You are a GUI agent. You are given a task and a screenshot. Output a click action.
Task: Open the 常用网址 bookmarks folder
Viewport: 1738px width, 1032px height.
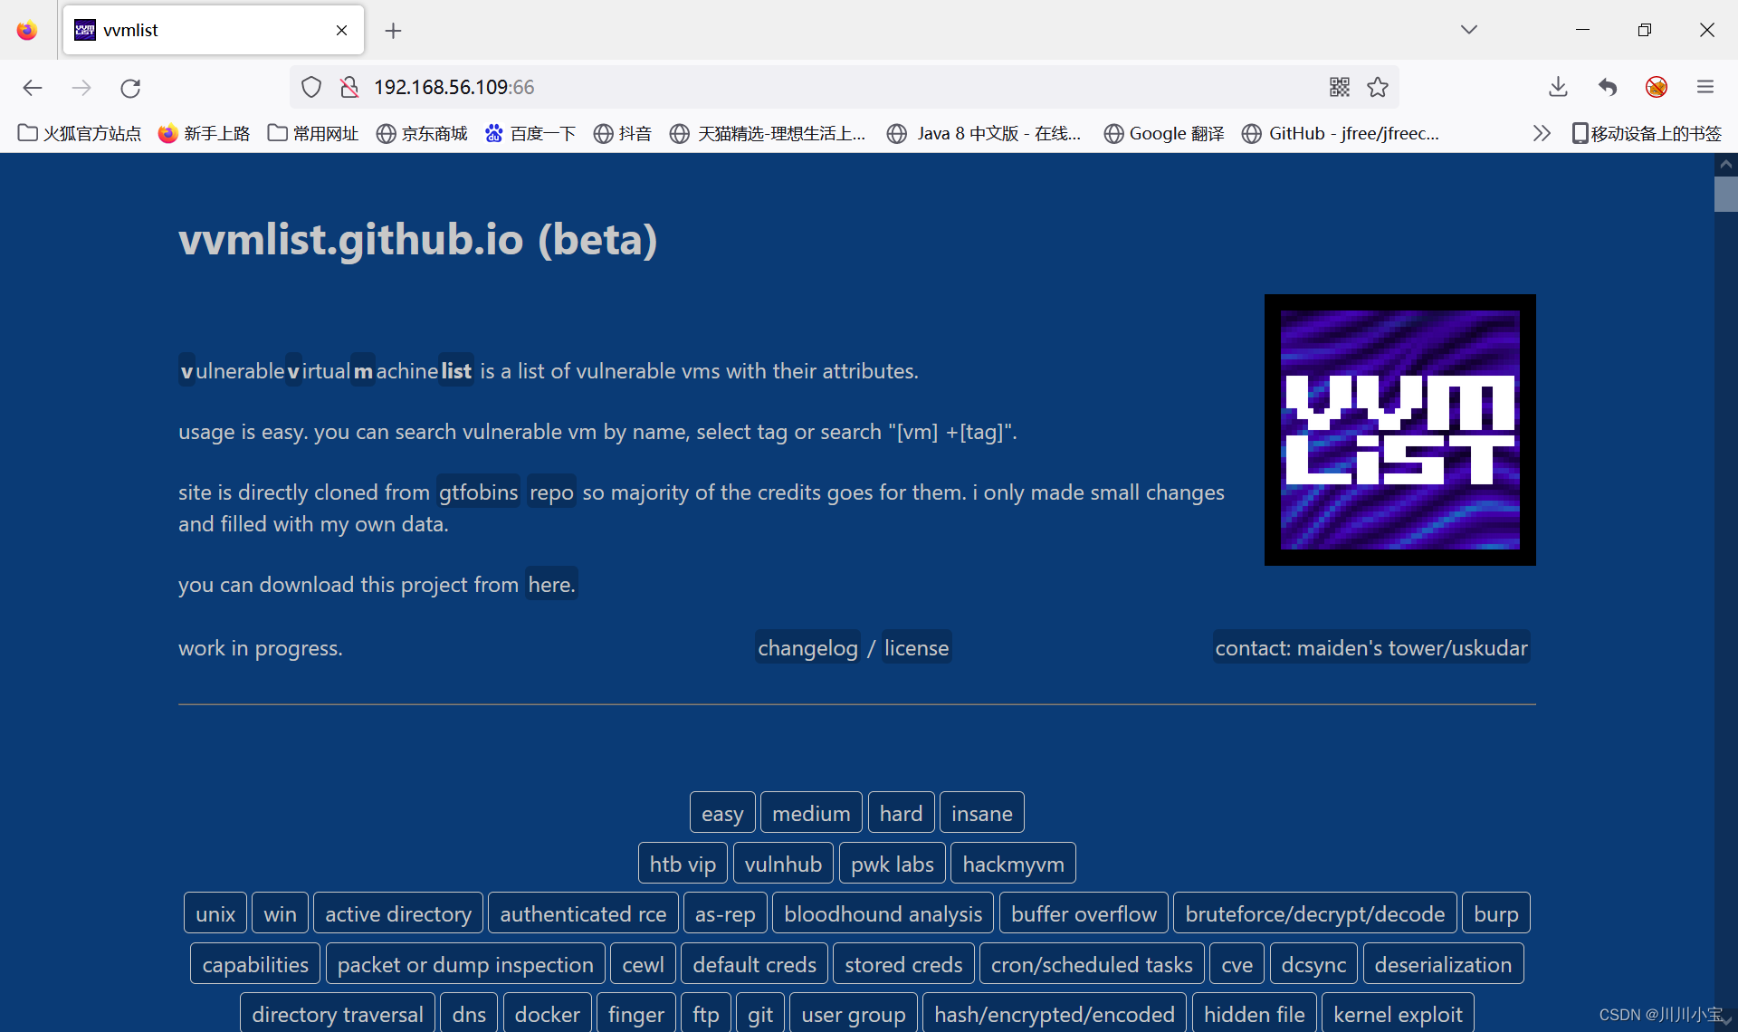point(313,133)
